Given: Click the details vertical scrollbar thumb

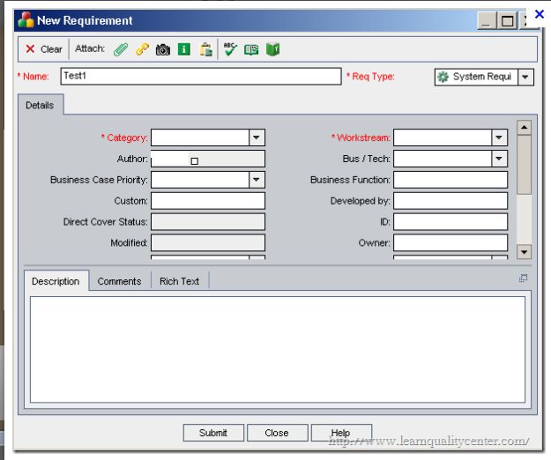Looking at the screenshot, I should (x=525, y=164).
